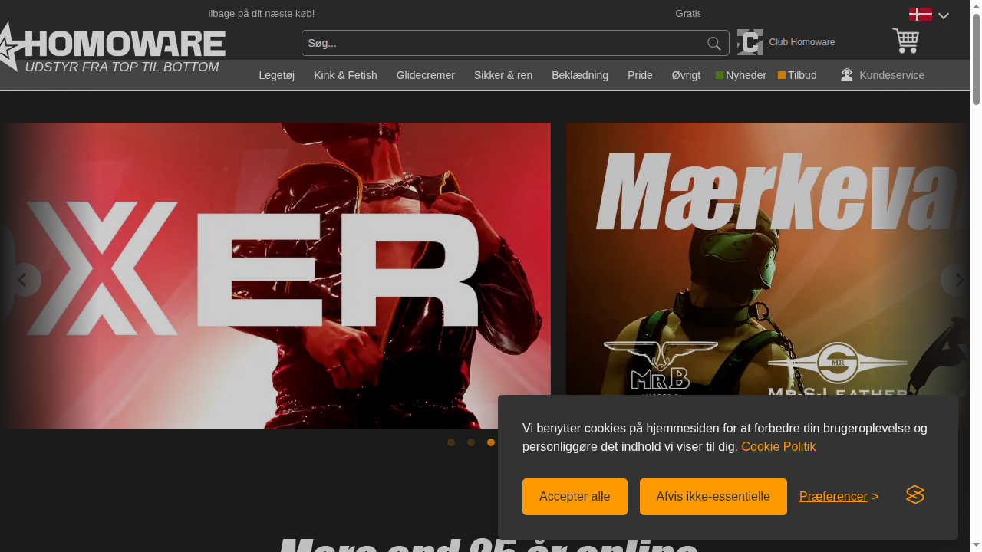Open the Homoware home logo
The image size is (982, 552).
click(x=113, y=47)
